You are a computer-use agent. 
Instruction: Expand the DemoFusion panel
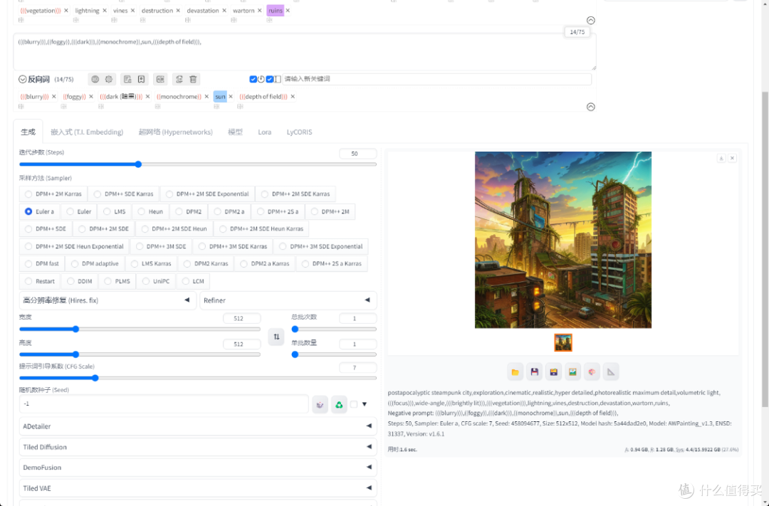coord(198,468)
